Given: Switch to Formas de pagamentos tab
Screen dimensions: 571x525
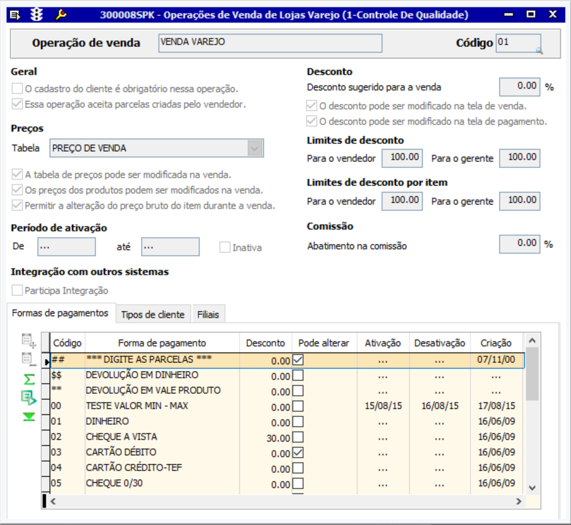Looking at the screenshot, I should (x=60, y=313).
